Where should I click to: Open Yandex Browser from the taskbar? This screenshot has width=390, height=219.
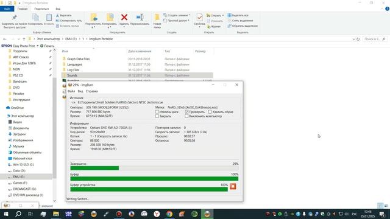[x=157, y=214]
